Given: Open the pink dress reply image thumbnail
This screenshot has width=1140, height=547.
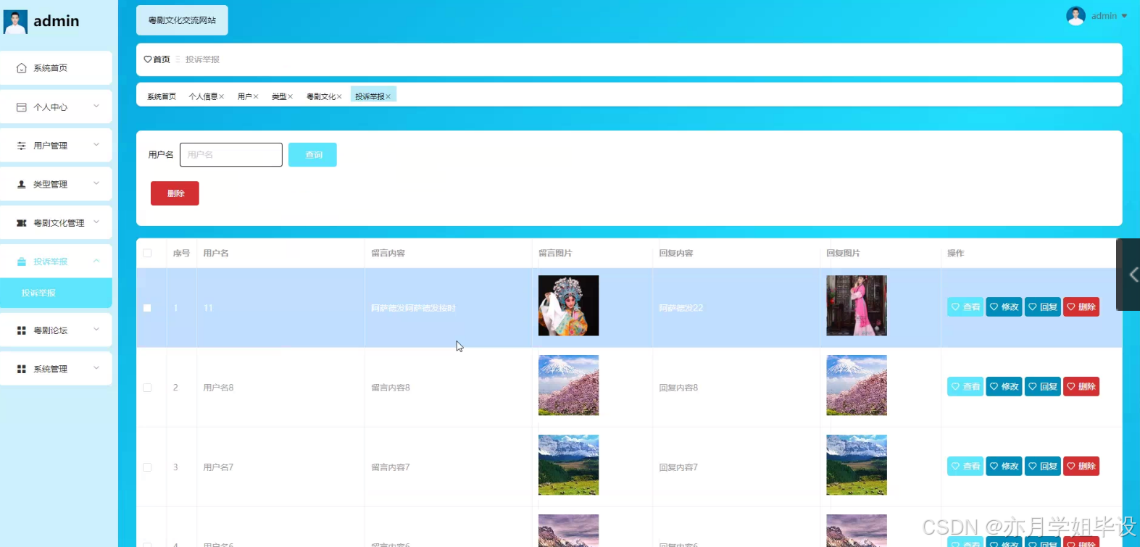Looking at the screenshot, I should [857, 306].
